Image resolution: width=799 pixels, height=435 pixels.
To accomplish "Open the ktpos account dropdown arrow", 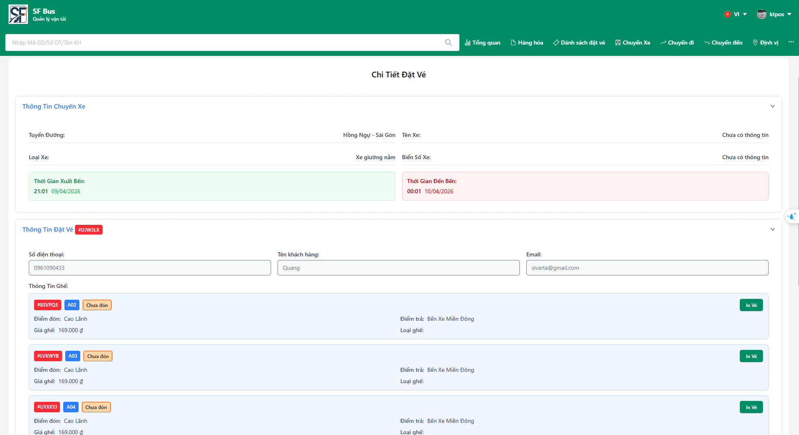I will point(789,14).
